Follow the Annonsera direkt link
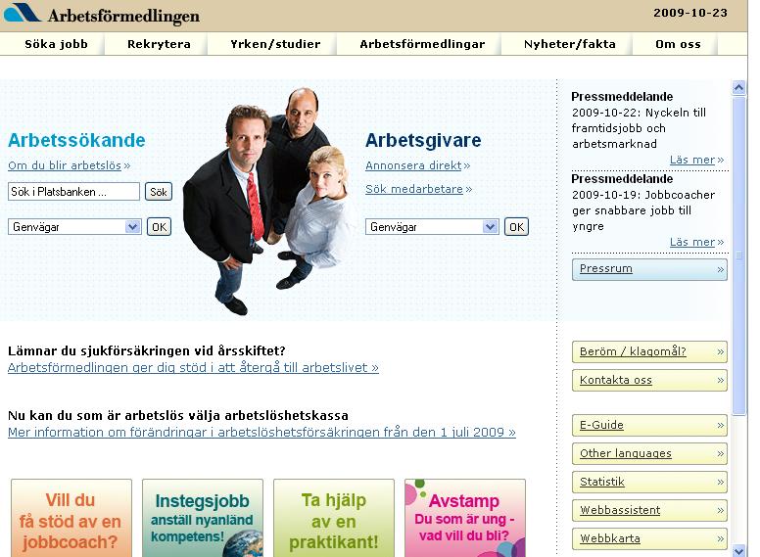This screenshot has height=557, width=760. [x=418, y=165]
